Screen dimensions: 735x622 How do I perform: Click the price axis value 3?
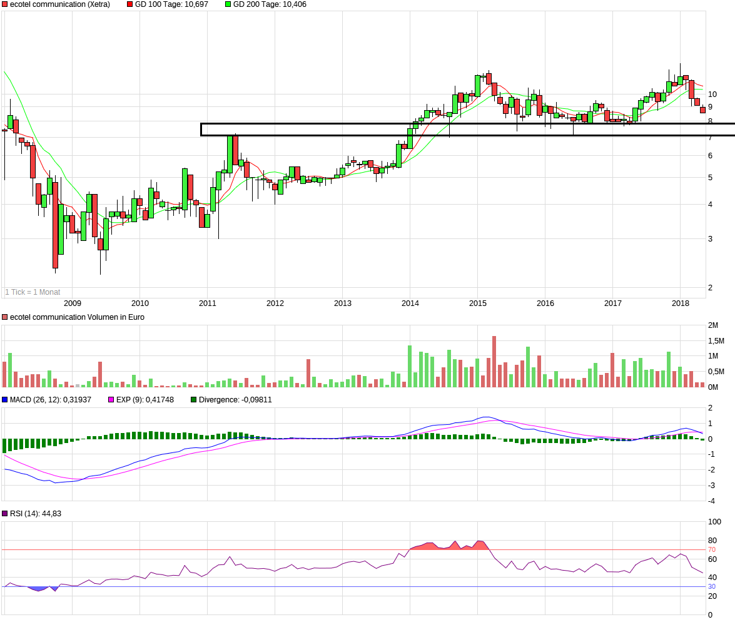click(x=710, y=239)
